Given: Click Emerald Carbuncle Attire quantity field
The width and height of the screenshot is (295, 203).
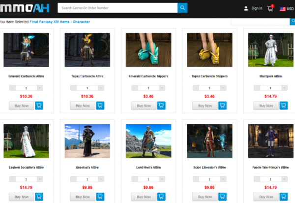Looking at the screenshot, I should click(26, 88).
